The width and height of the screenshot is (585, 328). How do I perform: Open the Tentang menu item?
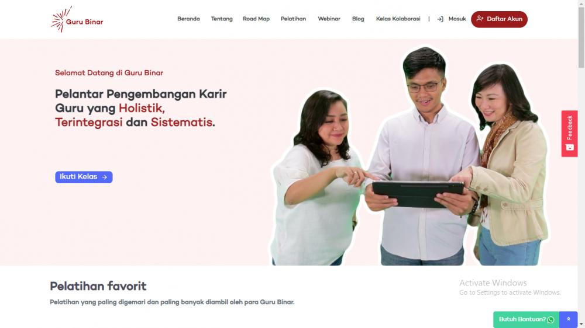click(x=222, y=19)
